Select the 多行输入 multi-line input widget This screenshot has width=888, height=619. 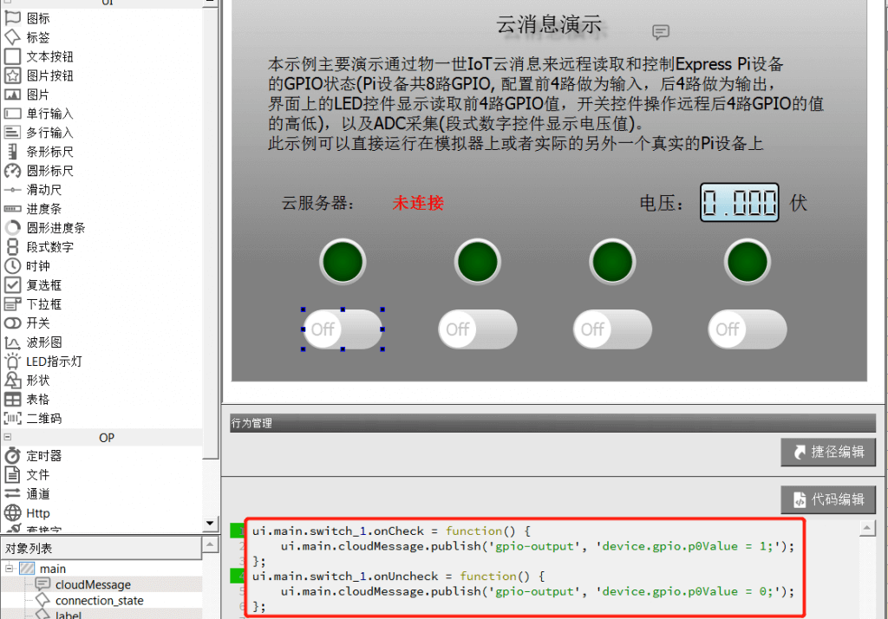click(38, 133)
